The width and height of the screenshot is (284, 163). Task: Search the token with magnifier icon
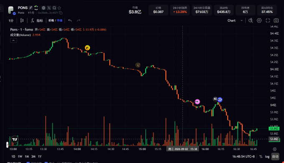(54, 8)
